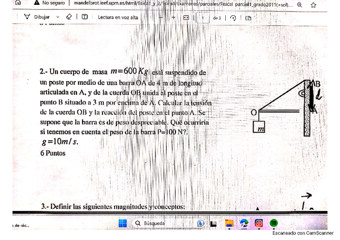Toggle the page view layout icon
Image resolution: width=340 pixels, height=240 pixels.
[x=248, y=18]
